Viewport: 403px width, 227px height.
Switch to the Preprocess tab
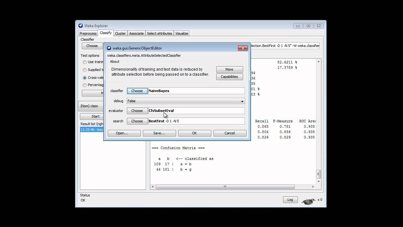point(88,33)
